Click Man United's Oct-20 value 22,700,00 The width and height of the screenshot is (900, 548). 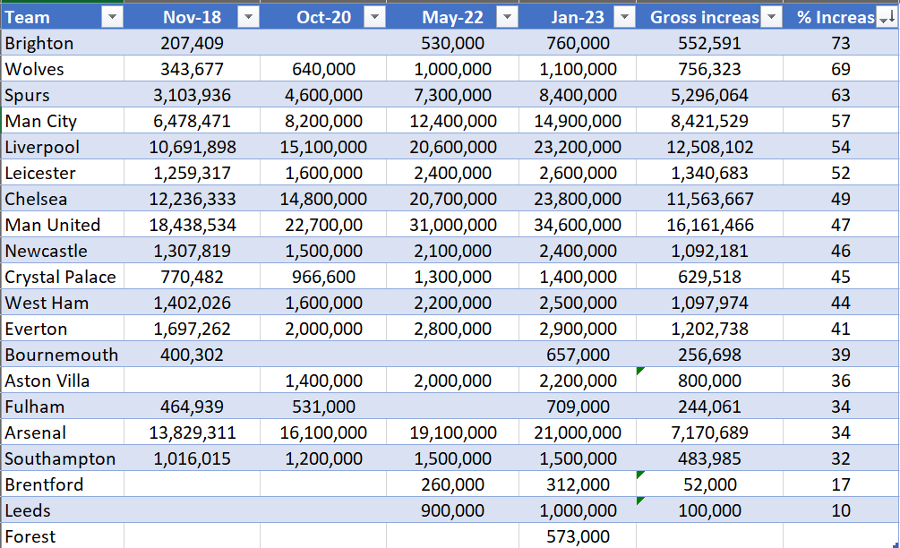click(323, 225)
